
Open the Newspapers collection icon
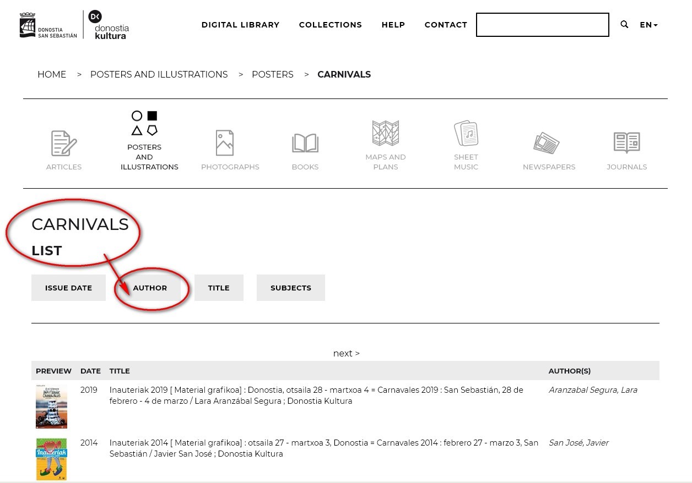[x=547, y=144]
